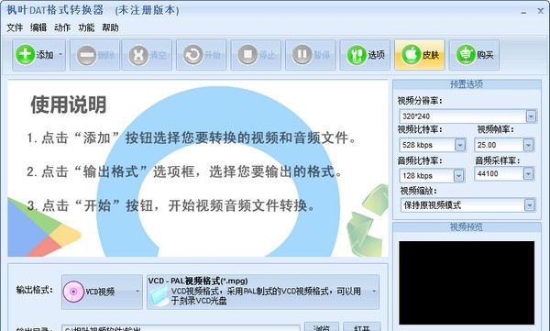Click the 打开 (Open) button
Screen dimensions: 550x331
click(362, 327)
